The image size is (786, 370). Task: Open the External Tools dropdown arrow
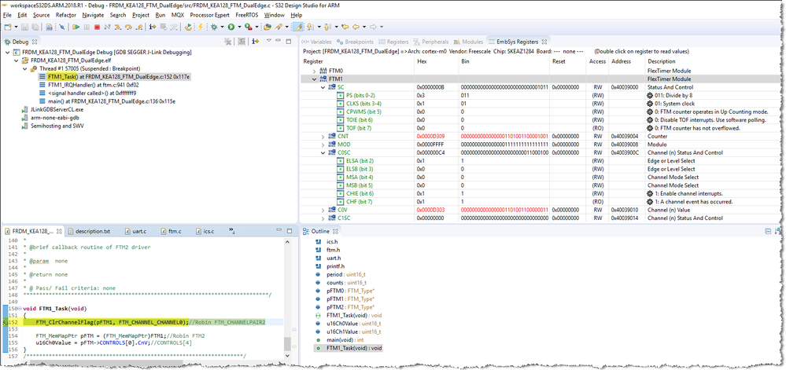coord(256,27)
